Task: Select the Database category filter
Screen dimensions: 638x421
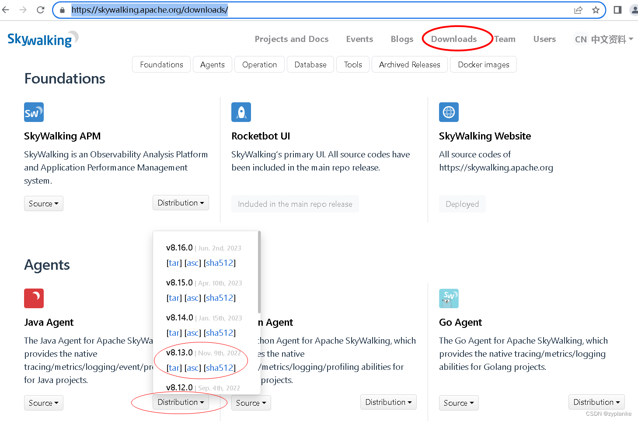Action: (x=310, y=64)
